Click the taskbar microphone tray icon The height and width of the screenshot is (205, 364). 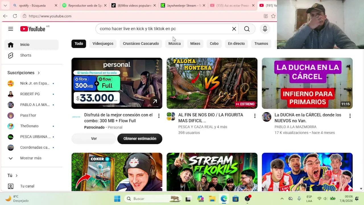click(x=299, y=199)
